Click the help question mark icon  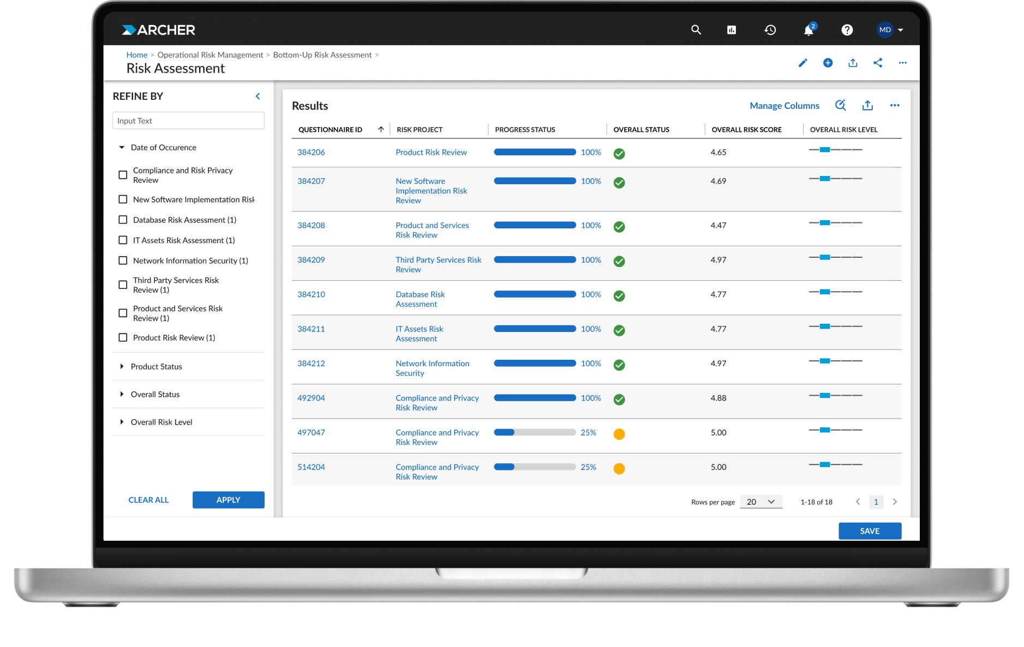847,30
